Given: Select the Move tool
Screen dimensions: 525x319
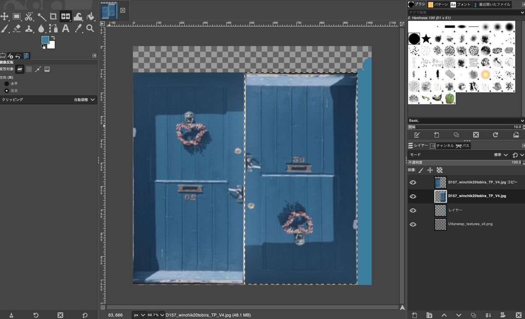Looking at the screenshot, I should pyautogui.click(x=4, y=17).
